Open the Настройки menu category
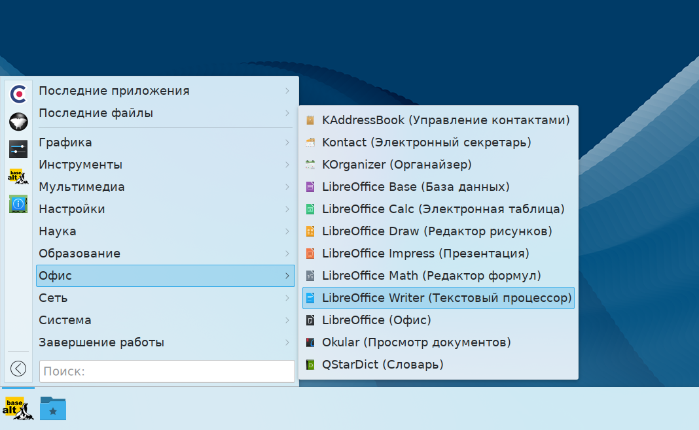 pyautogui.click(x=72, y=209)
